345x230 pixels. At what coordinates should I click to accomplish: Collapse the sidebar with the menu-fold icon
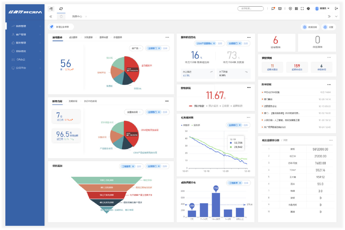point(51,9)
